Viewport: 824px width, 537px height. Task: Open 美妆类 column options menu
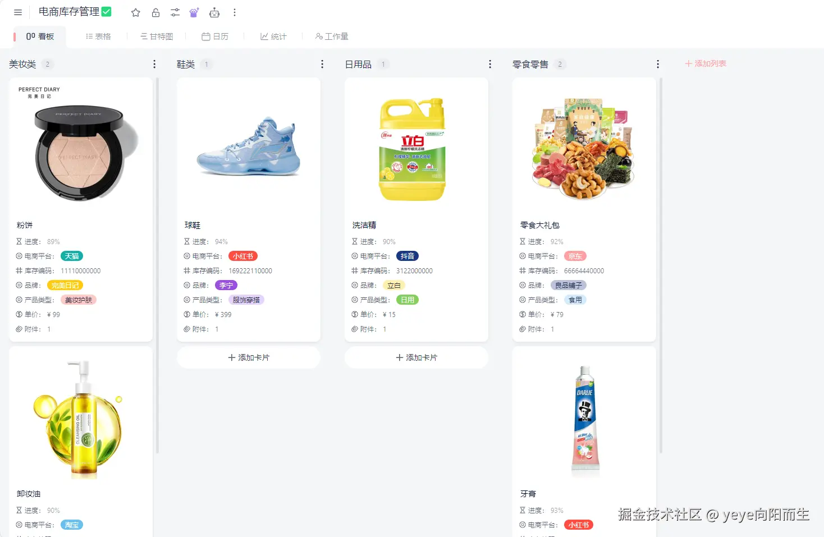(154, 65)
